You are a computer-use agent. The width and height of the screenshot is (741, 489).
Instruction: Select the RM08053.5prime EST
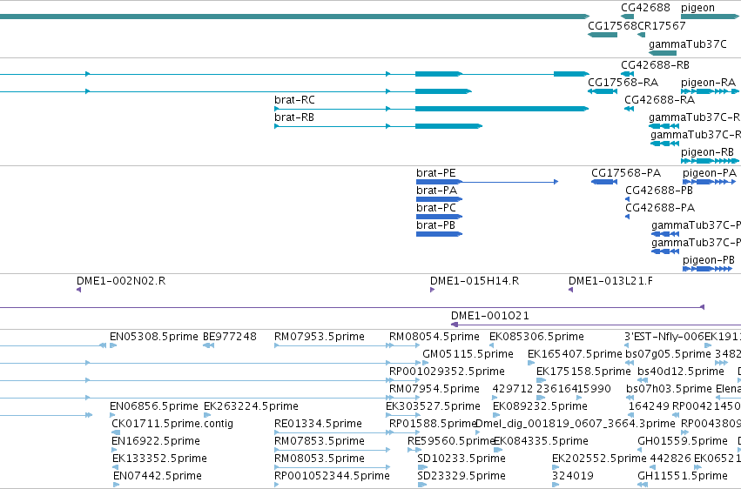pos(333,468)
